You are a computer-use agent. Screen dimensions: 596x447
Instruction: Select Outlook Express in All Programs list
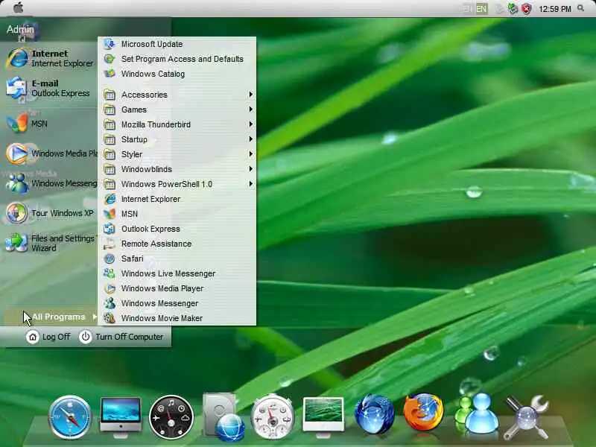click(x=177, y=229)
